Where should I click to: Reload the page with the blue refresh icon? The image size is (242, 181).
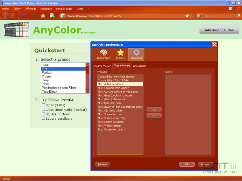point(24,16)
